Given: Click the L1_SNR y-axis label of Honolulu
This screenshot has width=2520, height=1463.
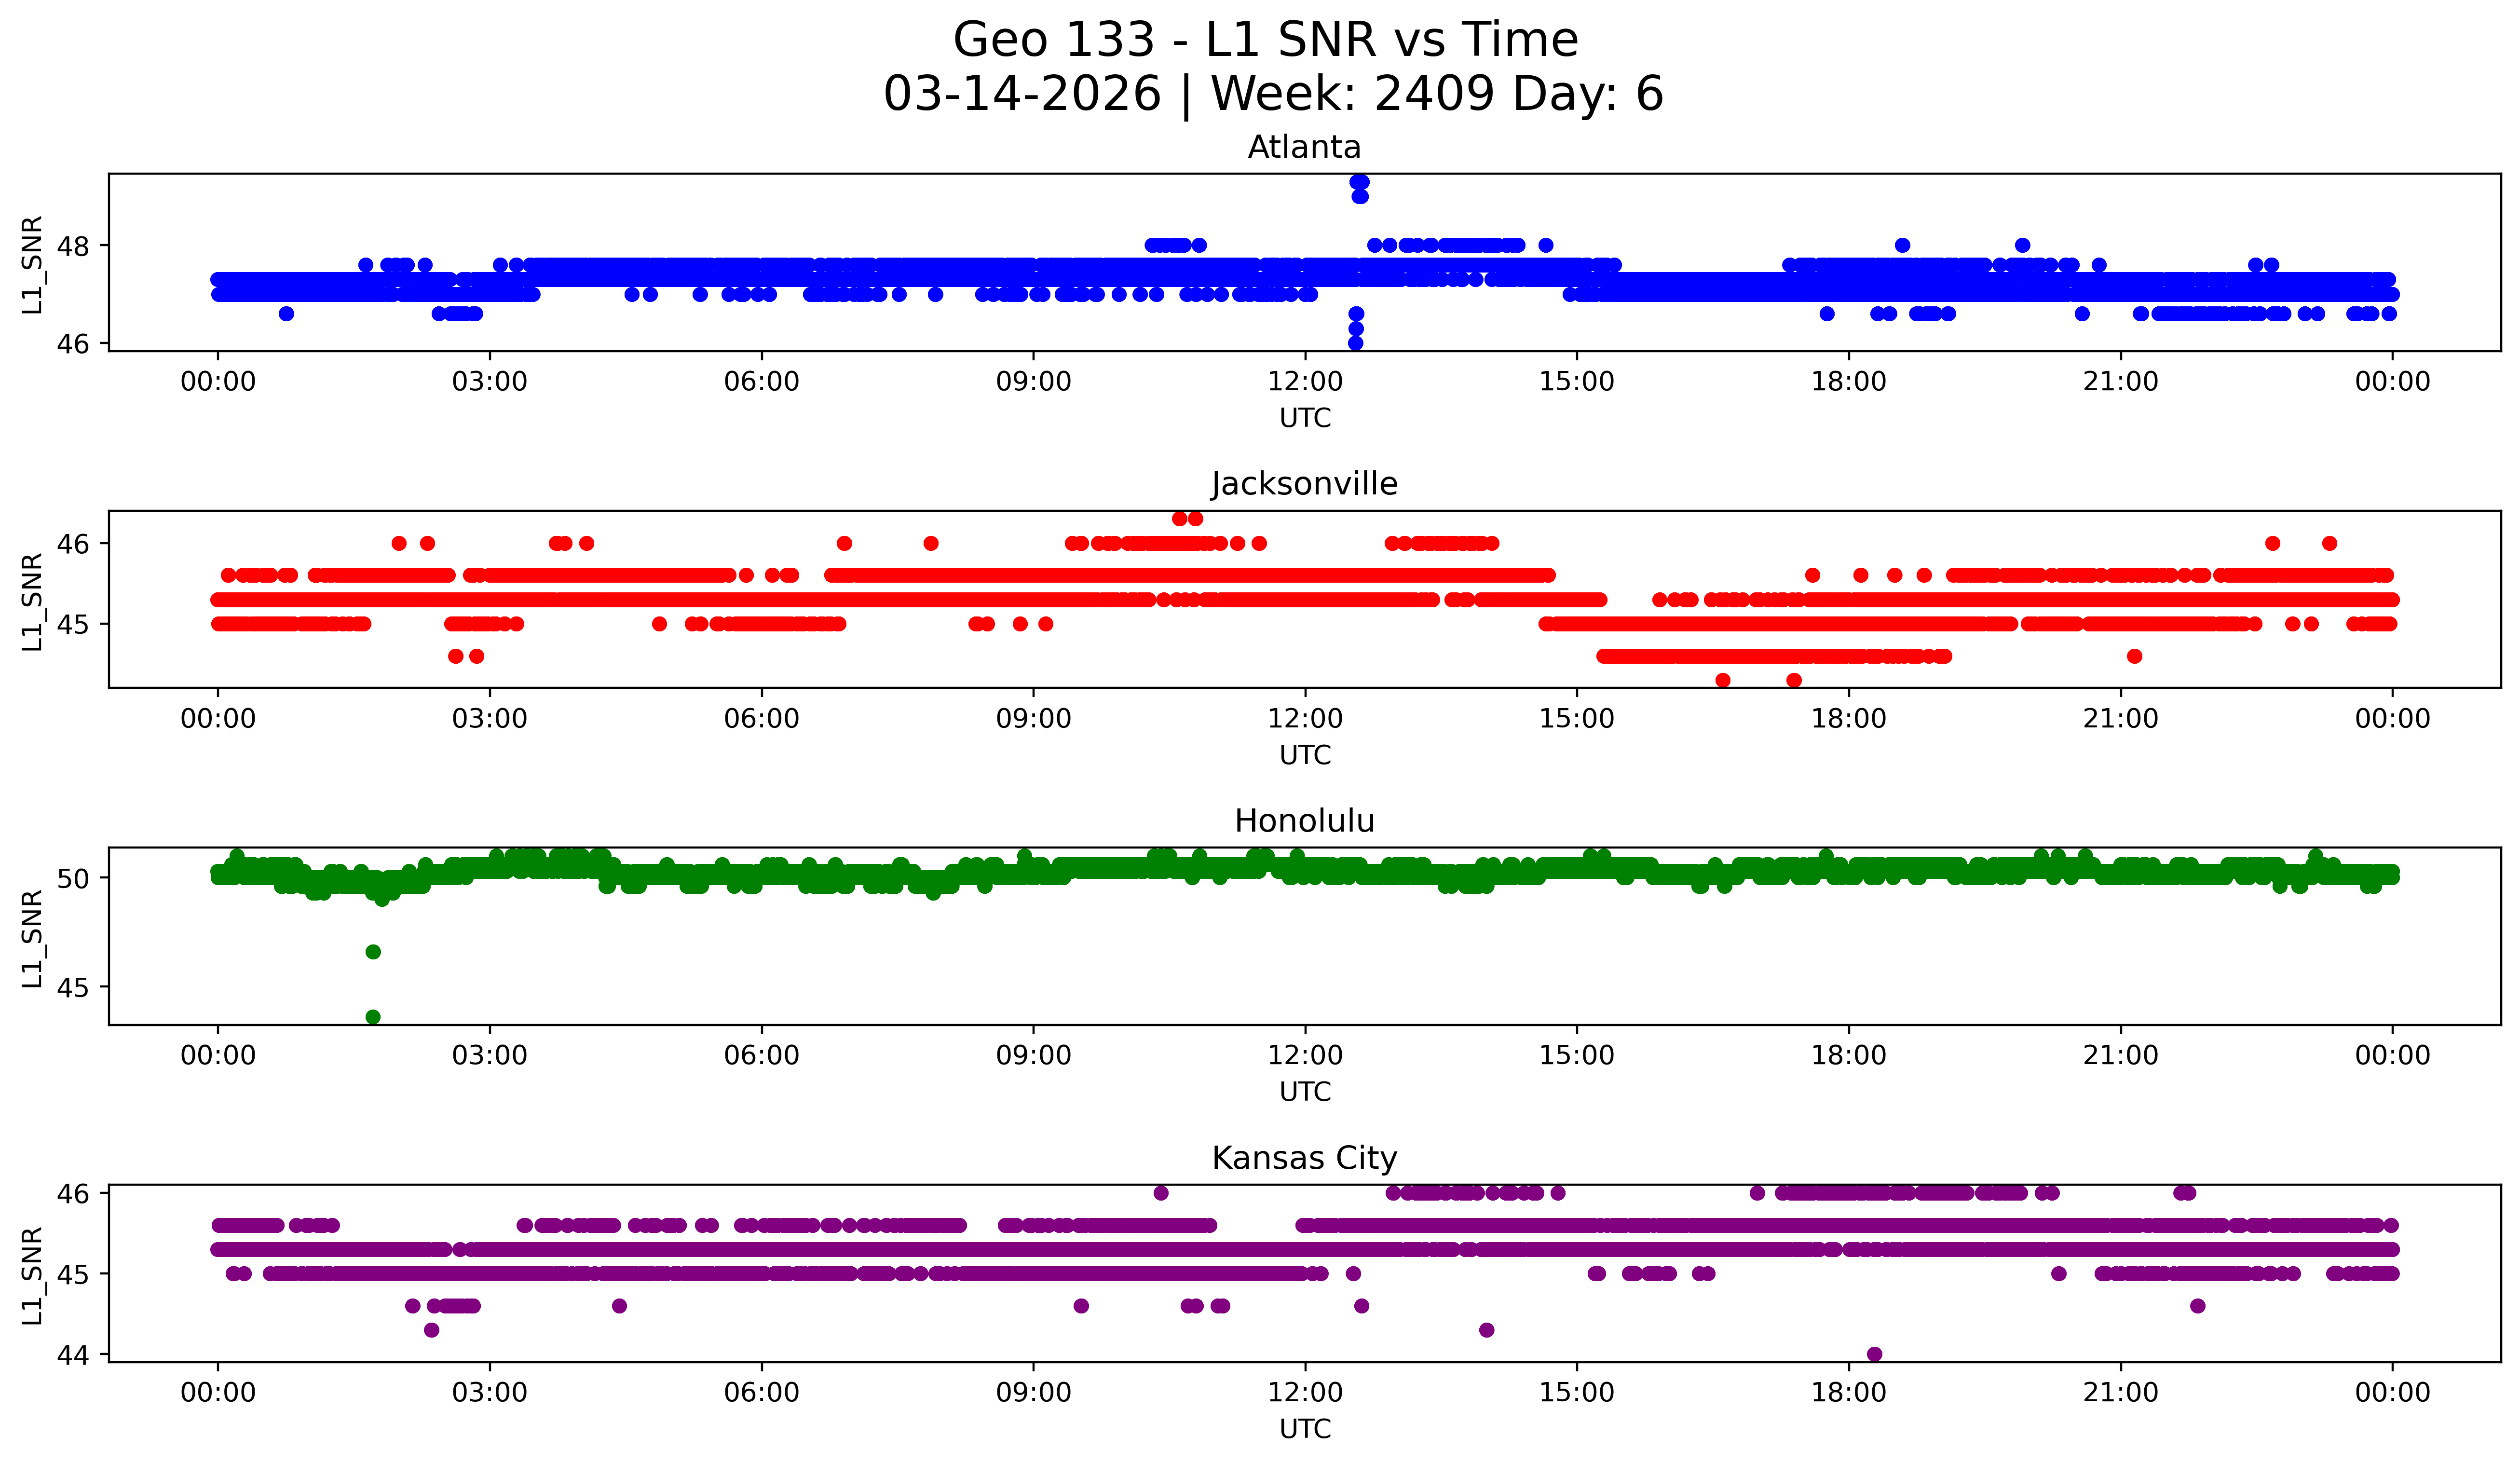Looking at the screenshot, I should [x=32, y=938].
